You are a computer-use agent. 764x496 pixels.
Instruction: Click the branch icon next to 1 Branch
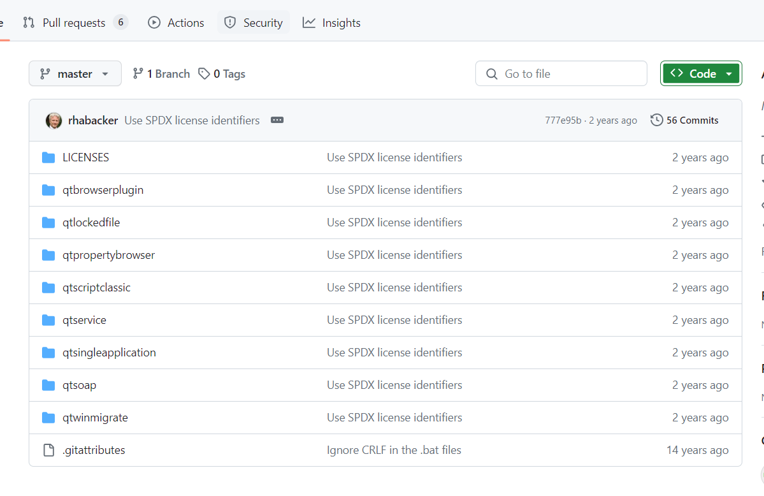click(138, 73)
